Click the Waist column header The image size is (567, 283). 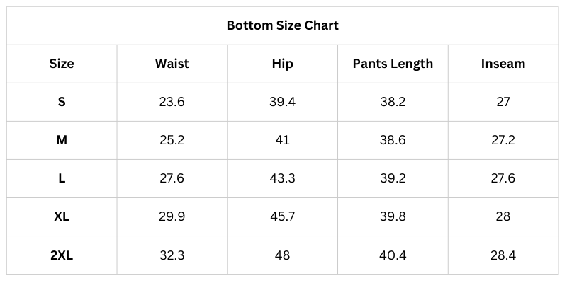pos(172,64)
